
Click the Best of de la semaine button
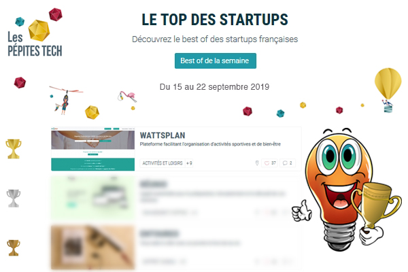coord(215,61)
